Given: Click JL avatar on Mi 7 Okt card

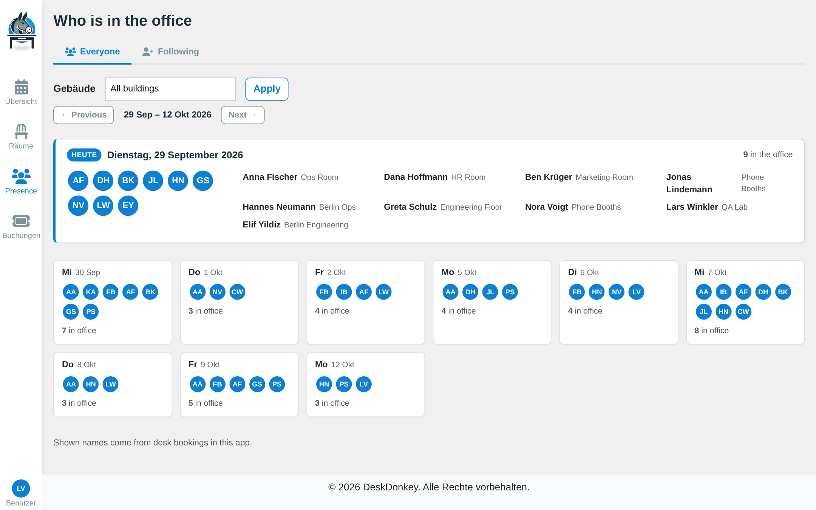Looking at the screenshot, I should (703, 312).
